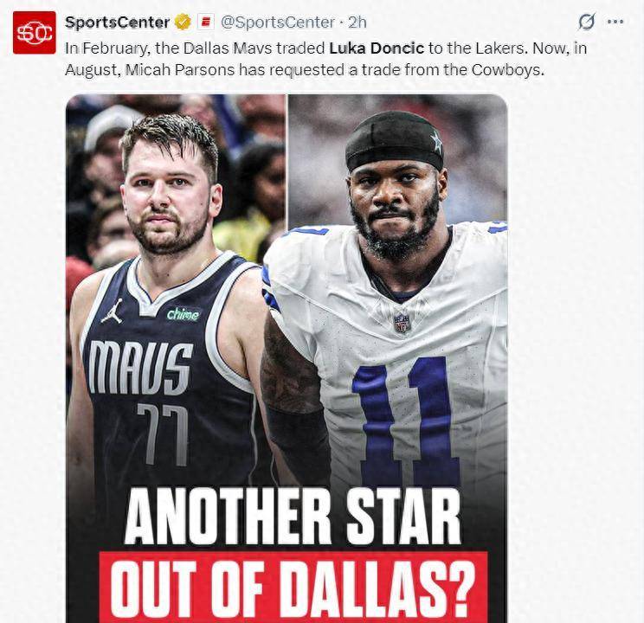Click the 2h post timestamp
Viewport: 644px width, 623px height.
click(x=357, y=22)
